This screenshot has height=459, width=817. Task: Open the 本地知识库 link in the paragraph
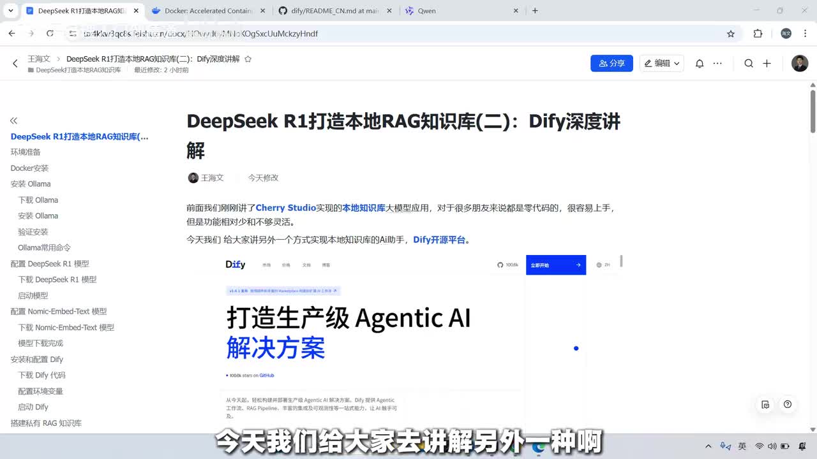[x=364, y=208]
